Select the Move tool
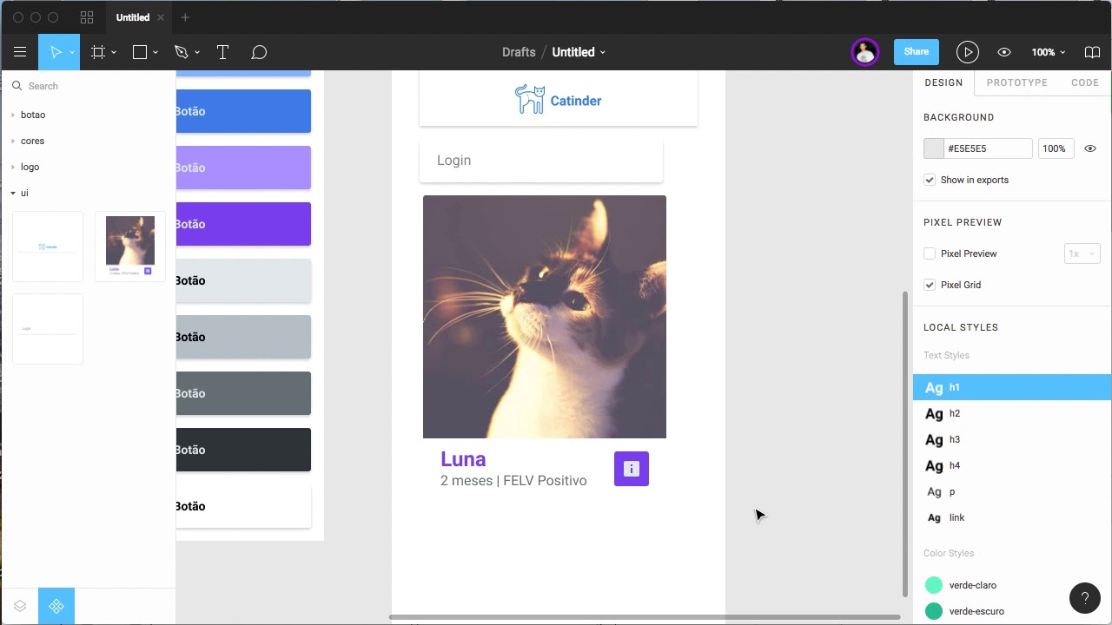The image size is (1112, 625). pyautogui.click(x=56, y=52)
